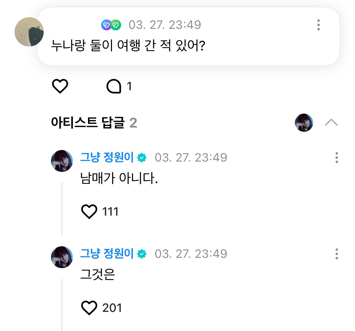Tap the fan's profile picture
355x331 pixels.
29,32
